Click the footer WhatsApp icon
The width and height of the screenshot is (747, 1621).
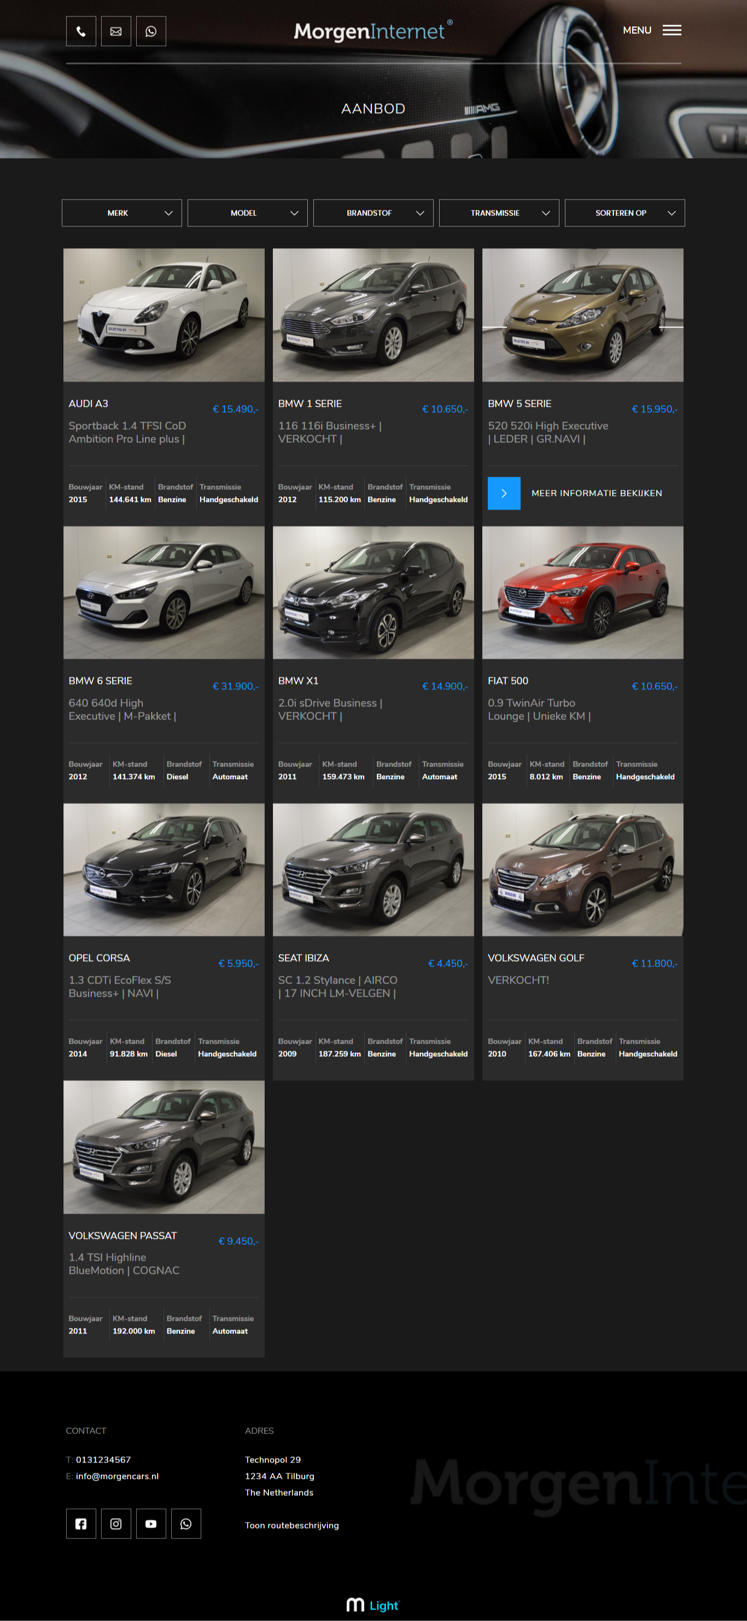(x=185, y=1524)
